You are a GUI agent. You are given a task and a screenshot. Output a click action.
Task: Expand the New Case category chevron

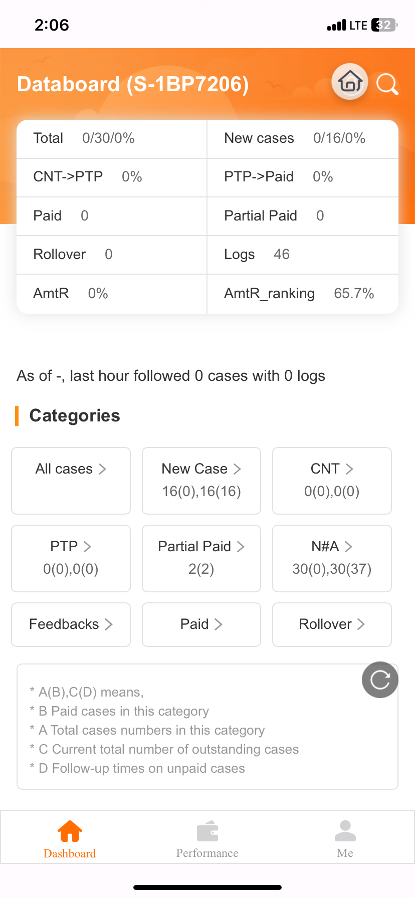coord(237,469)
